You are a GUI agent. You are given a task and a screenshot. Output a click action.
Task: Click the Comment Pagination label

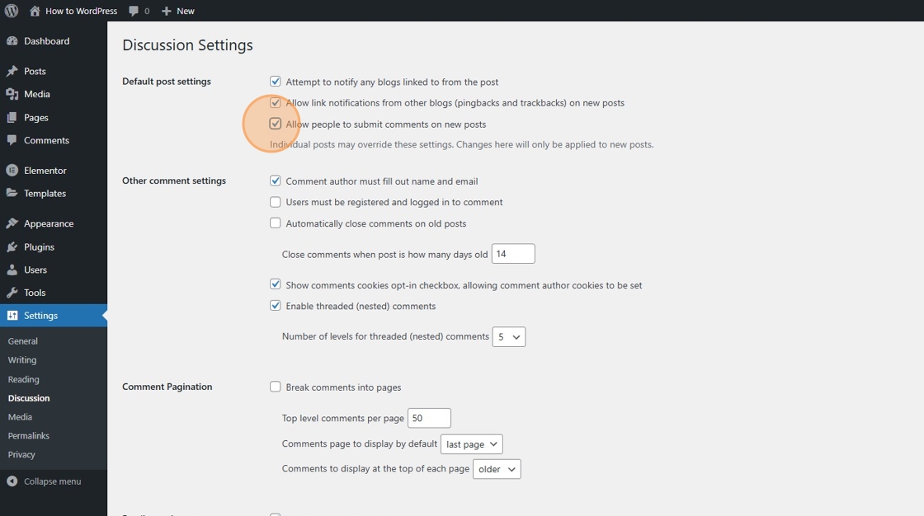[167, 387]
